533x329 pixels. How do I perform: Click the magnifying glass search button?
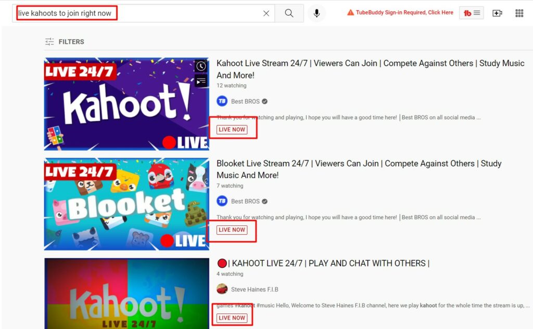(x=289, y=13)
